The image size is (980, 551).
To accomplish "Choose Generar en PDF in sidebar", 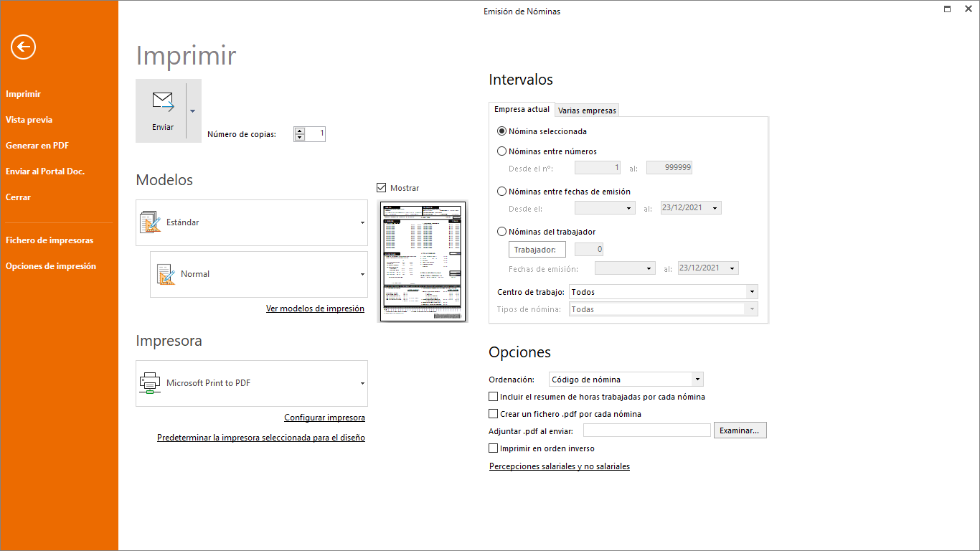I will click(x=37, y=146).
